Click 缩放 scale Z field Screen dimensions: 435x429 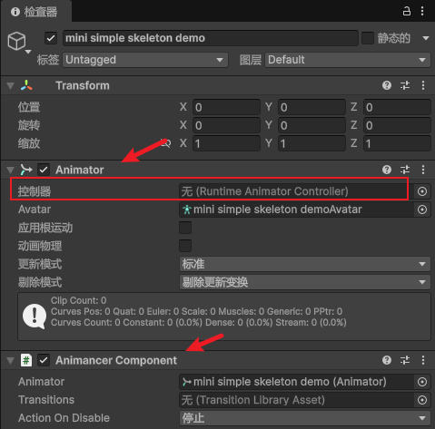(397, 143)
